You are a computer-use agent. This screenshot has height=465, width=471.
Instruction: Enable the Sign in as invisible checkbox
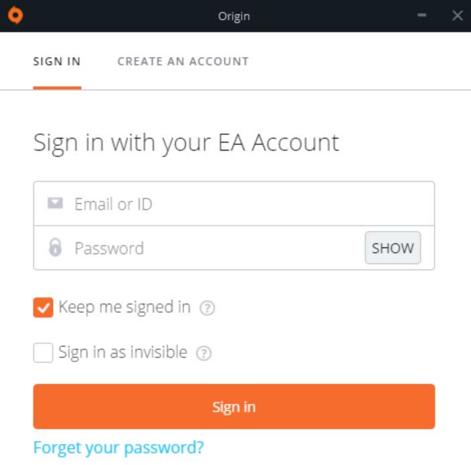pos(44,352)
